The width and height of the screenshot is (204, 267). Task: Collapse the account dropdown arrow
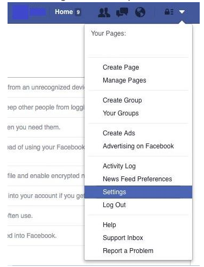click(182, 12)
